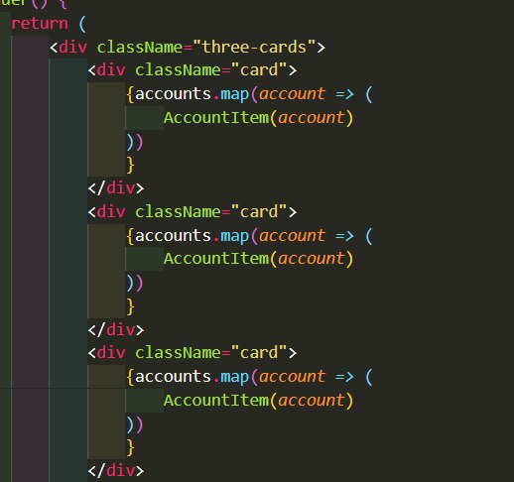
Task: Click the "card" string in the third card div
Action: [259, 352]
